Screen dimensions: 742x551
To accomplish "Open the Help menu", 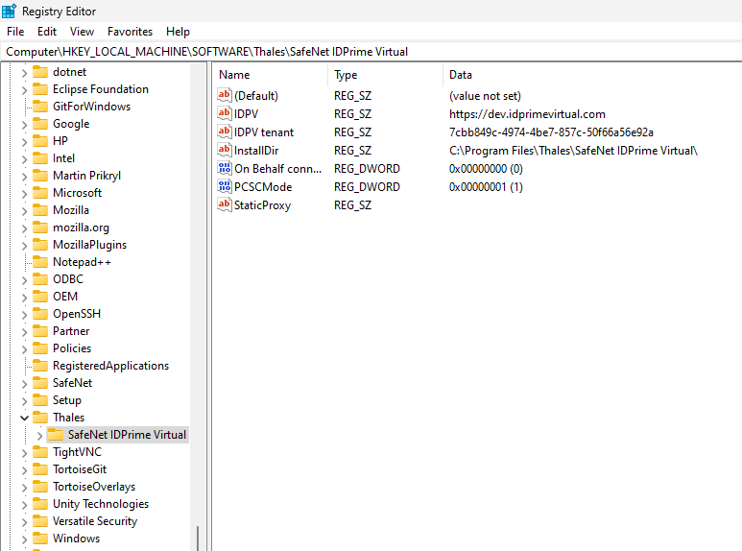I will coord(178,32).
